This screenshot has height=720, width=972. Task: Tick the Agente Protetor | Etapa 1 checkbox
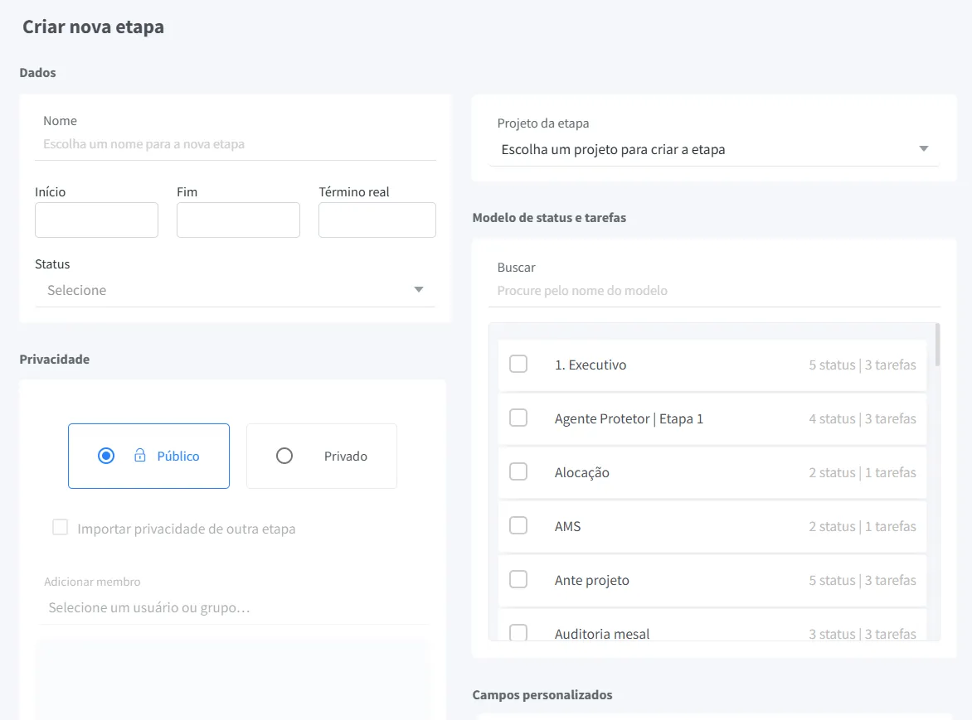(518, 418)
